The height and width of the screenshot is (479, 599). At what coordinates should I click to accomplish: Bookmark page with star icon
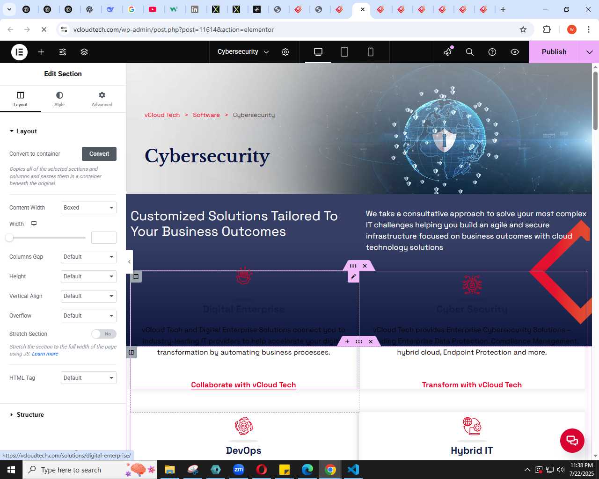[x=523, y=29]
